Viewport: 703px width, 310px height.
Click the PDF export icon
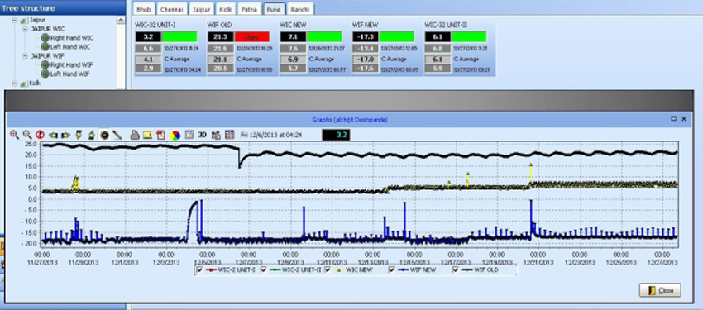click(161, 135)
